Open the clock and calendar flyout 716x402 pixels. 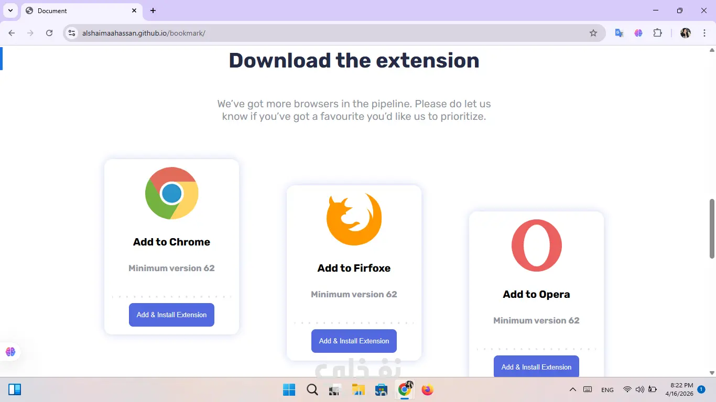[x=679, y=389]
